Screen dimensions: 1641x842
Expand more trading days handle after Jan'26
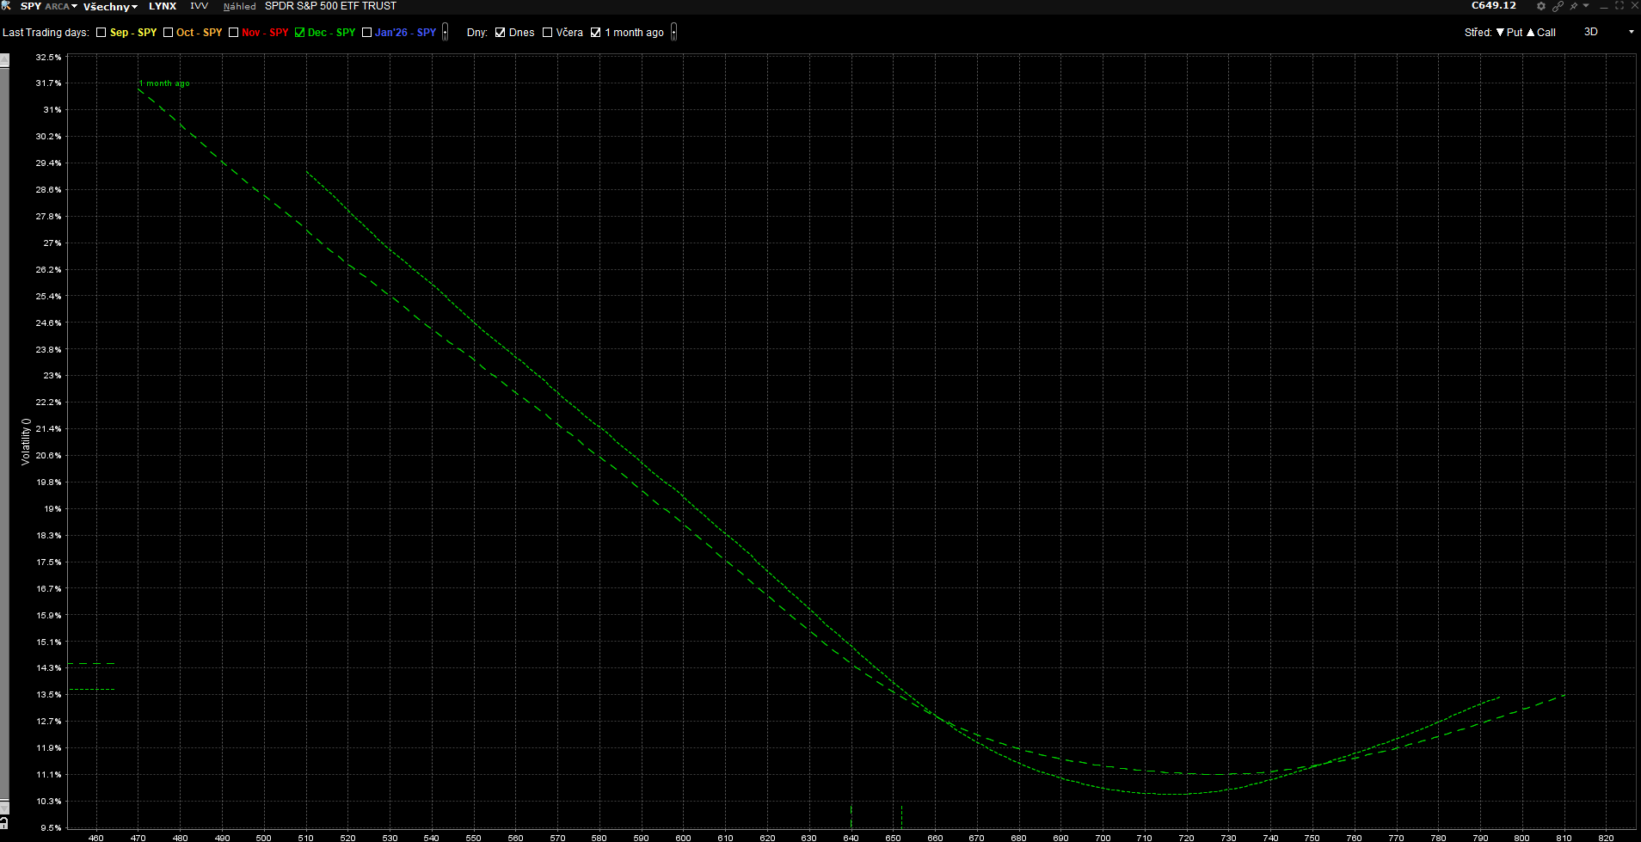445,33
